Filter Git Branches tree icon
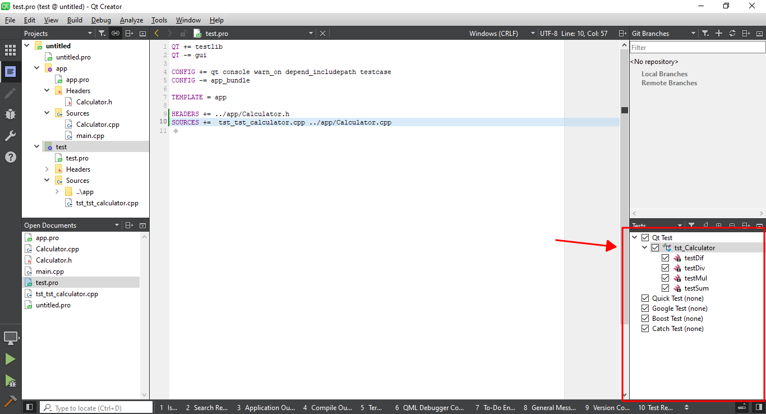Screen dimensions: 766x414 (x=705, y=34)
